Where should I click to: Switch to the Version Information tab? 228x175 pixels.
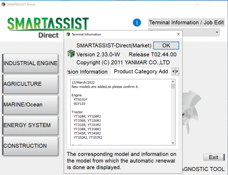click(87, 72)
